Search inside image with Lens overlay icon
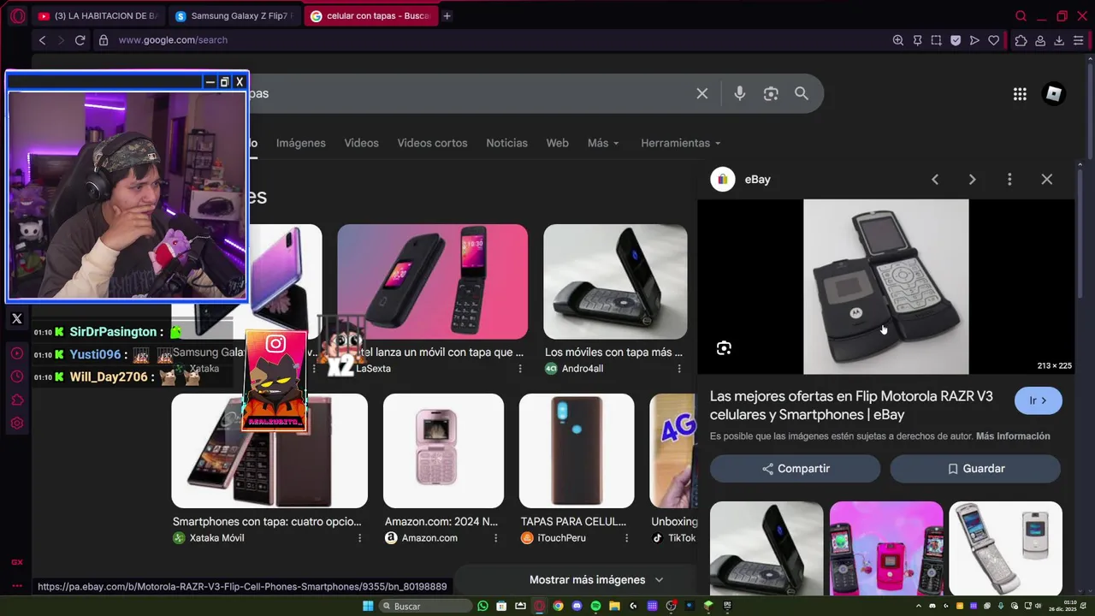Image resolution: width=1095 pixels, height=616 pixels. 724,348
